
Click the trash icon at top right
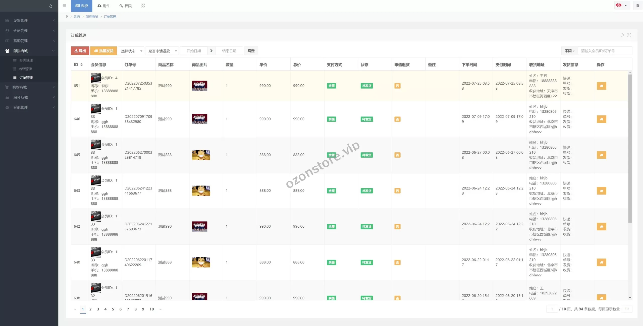638,6
